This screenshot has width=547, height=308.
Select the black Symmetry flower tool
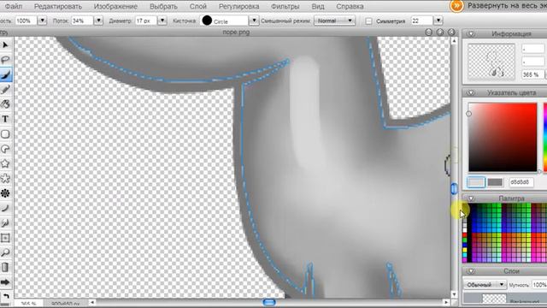(x=5, y=193)
